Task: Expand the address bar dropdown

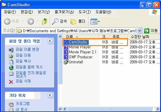Action: point(139,31)
